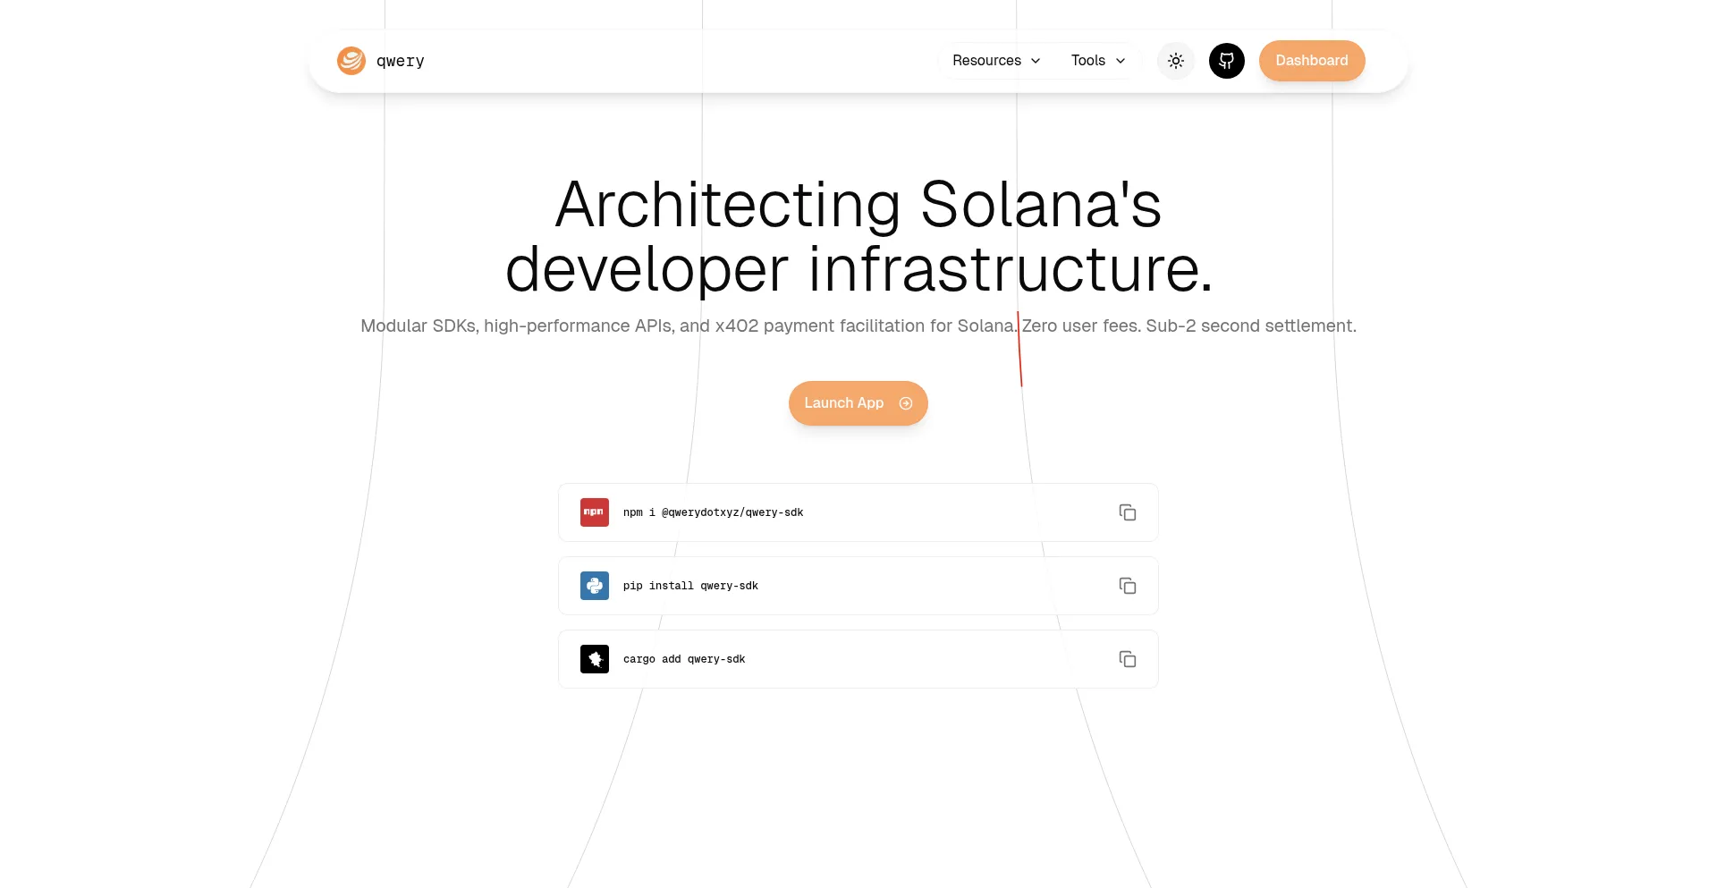Image resolution: width=1717 pixels, height=888 pixels.
Task: Click the black Rust cargo logo icon
Action: click(595, 659)
